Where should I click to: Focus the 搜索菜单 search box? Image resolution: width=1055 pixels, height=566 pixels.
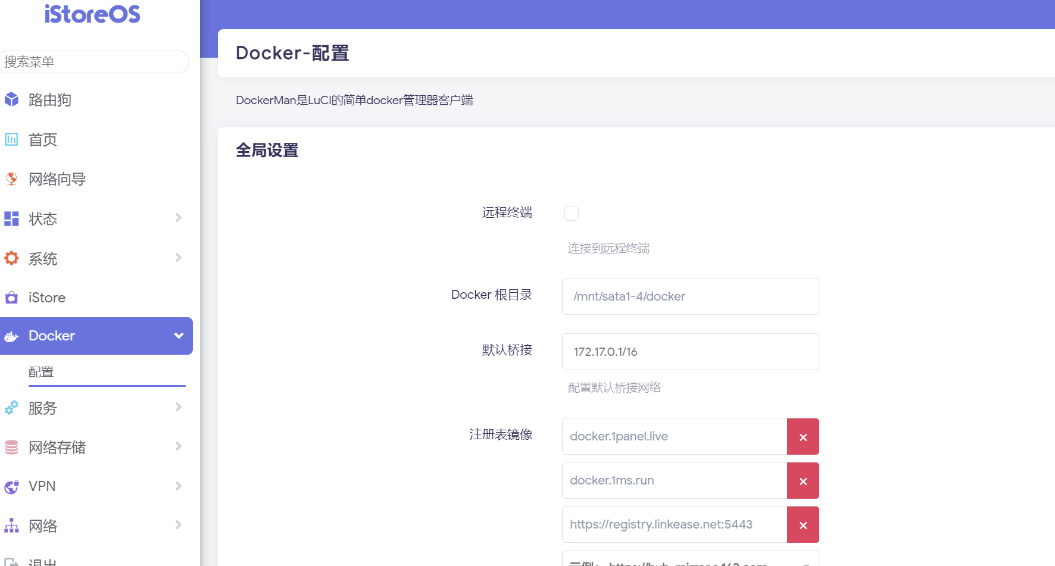(94, 62)
